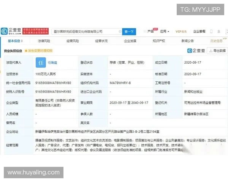Click 统一社会信用代码 value 91659008MA78WHRY80
Screen dimensions: 228x182
coord(53,83)
